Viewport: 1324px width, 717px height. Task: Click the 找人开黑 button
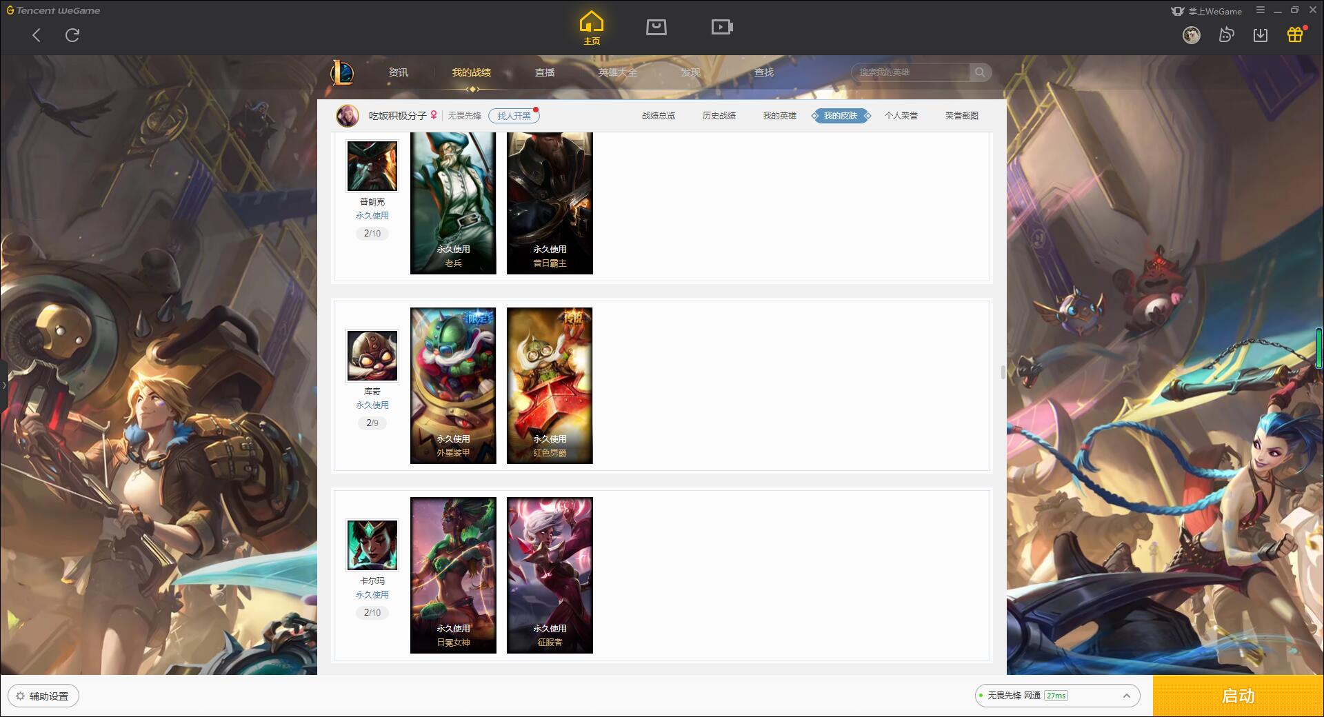pos(514,116)
